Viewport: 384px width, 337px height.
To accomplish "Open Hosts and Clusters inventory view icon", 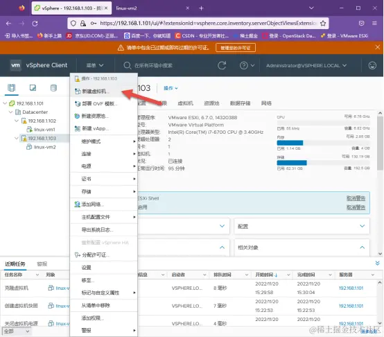I will click(x=12, y=87).
